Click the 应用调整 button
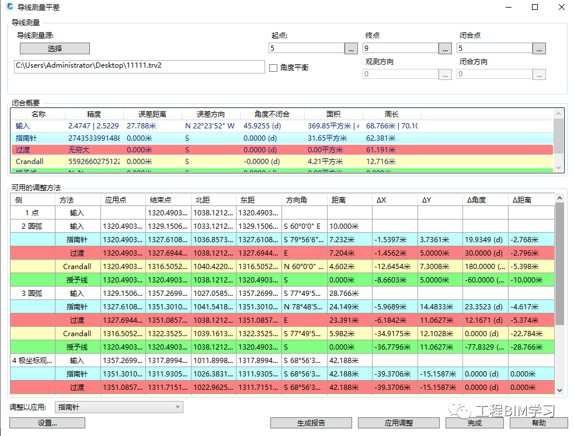 pyautogui.click(x=399, y=423)
